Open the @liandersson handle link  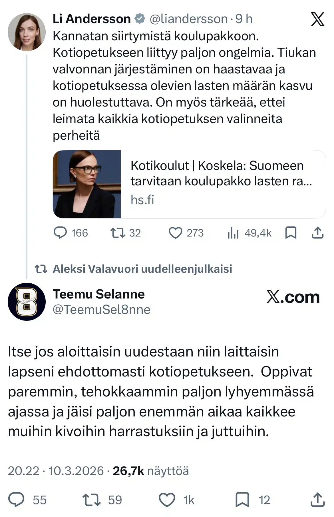click(188, 19)
